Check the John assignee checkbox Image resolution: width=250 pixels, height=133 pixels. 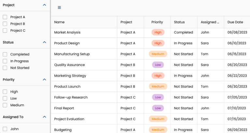5,129
